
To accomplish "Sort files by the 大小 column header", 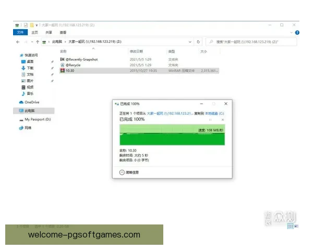I will click(203, 52).
